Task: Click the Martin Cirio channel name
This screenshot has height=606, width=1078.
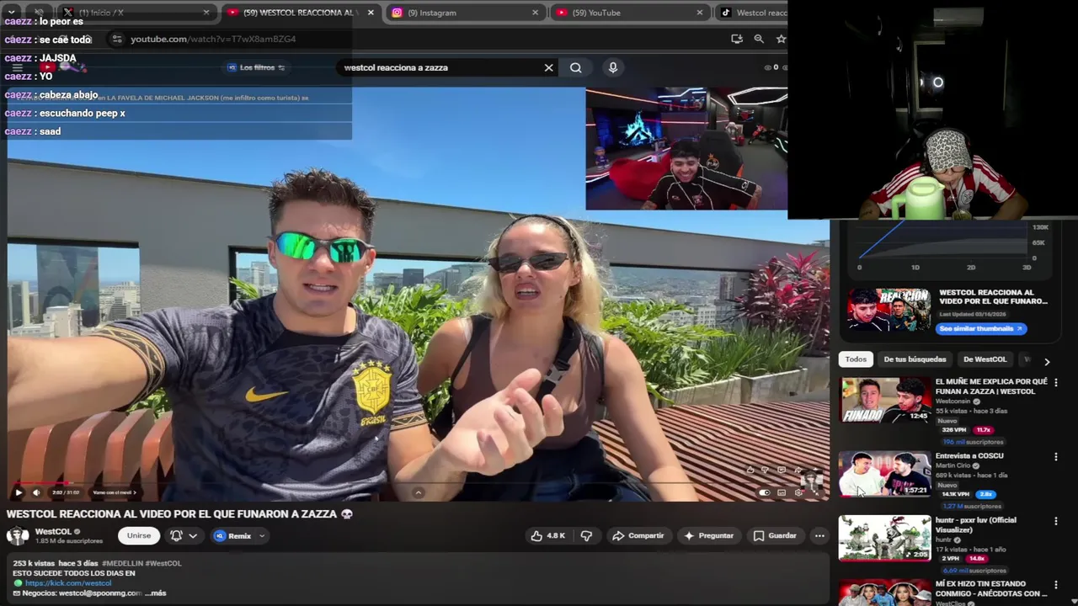Action: tap(953, 465)
